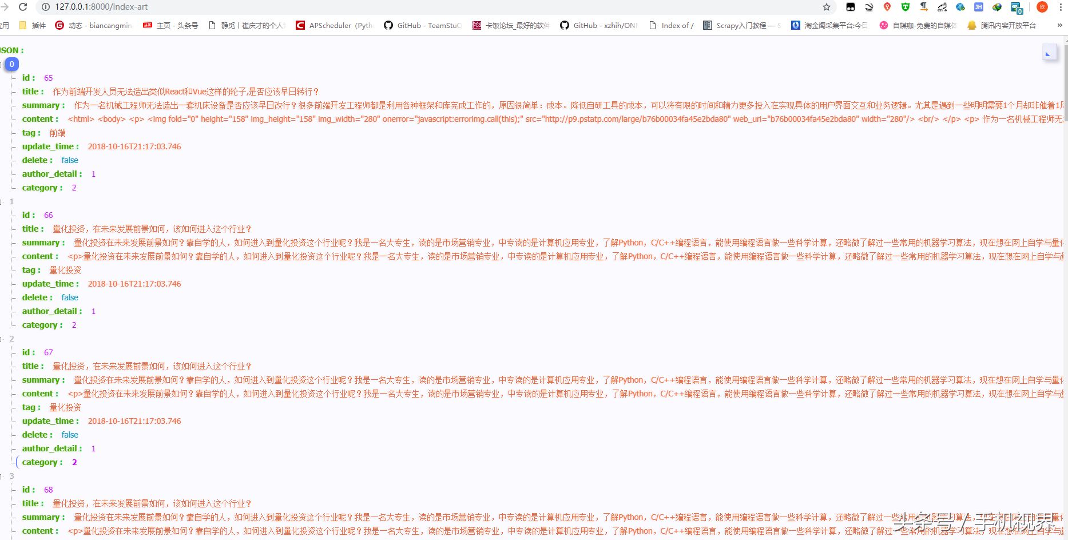
Task: Open the bookmarks overflow chevron
Action: tap(1059, 25)
